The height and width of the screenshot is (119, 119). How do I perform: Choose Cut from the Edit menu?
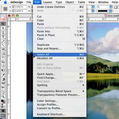pos(60,17)
